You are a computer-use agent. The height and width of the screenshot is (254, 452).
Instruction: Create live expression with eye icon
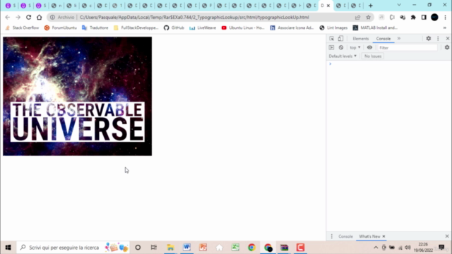(x=369, y=47)
